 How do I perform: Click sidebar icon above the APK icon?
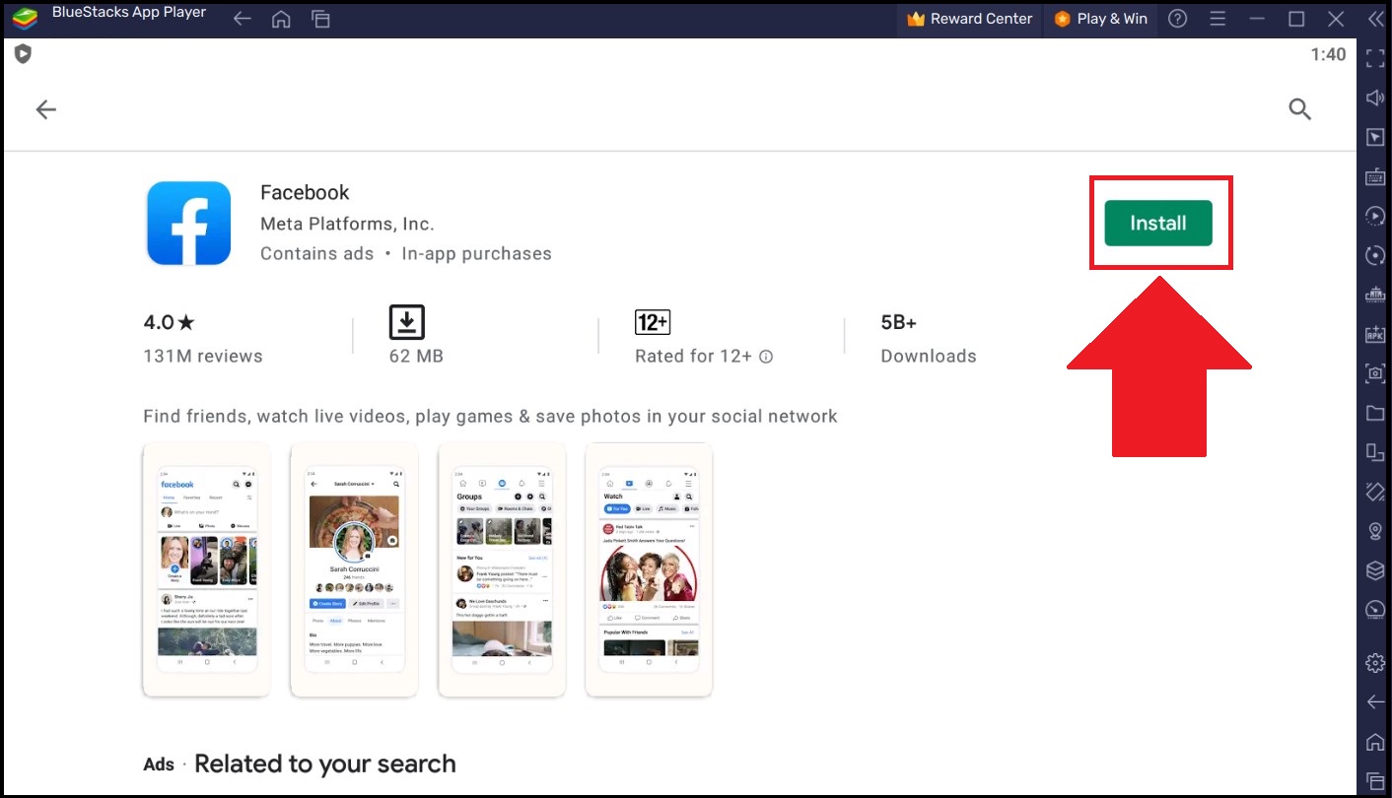click(1375, 295)
